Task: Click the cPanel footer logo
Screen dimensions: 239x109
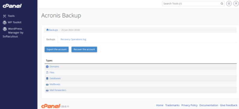Action: point(51,106)
